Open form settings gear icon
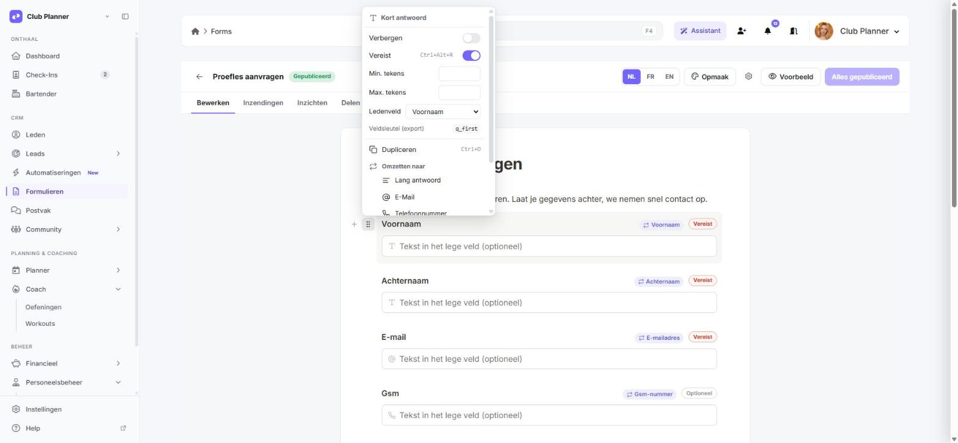The height and width of the screenshot is (443, 958). (748, 77)
